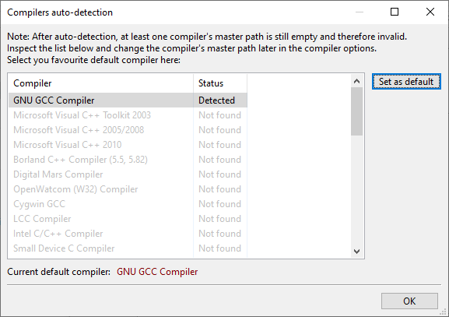Pick LCC Compiler from the list
Screen dimensions: 449x317
[x=128, y=219]
